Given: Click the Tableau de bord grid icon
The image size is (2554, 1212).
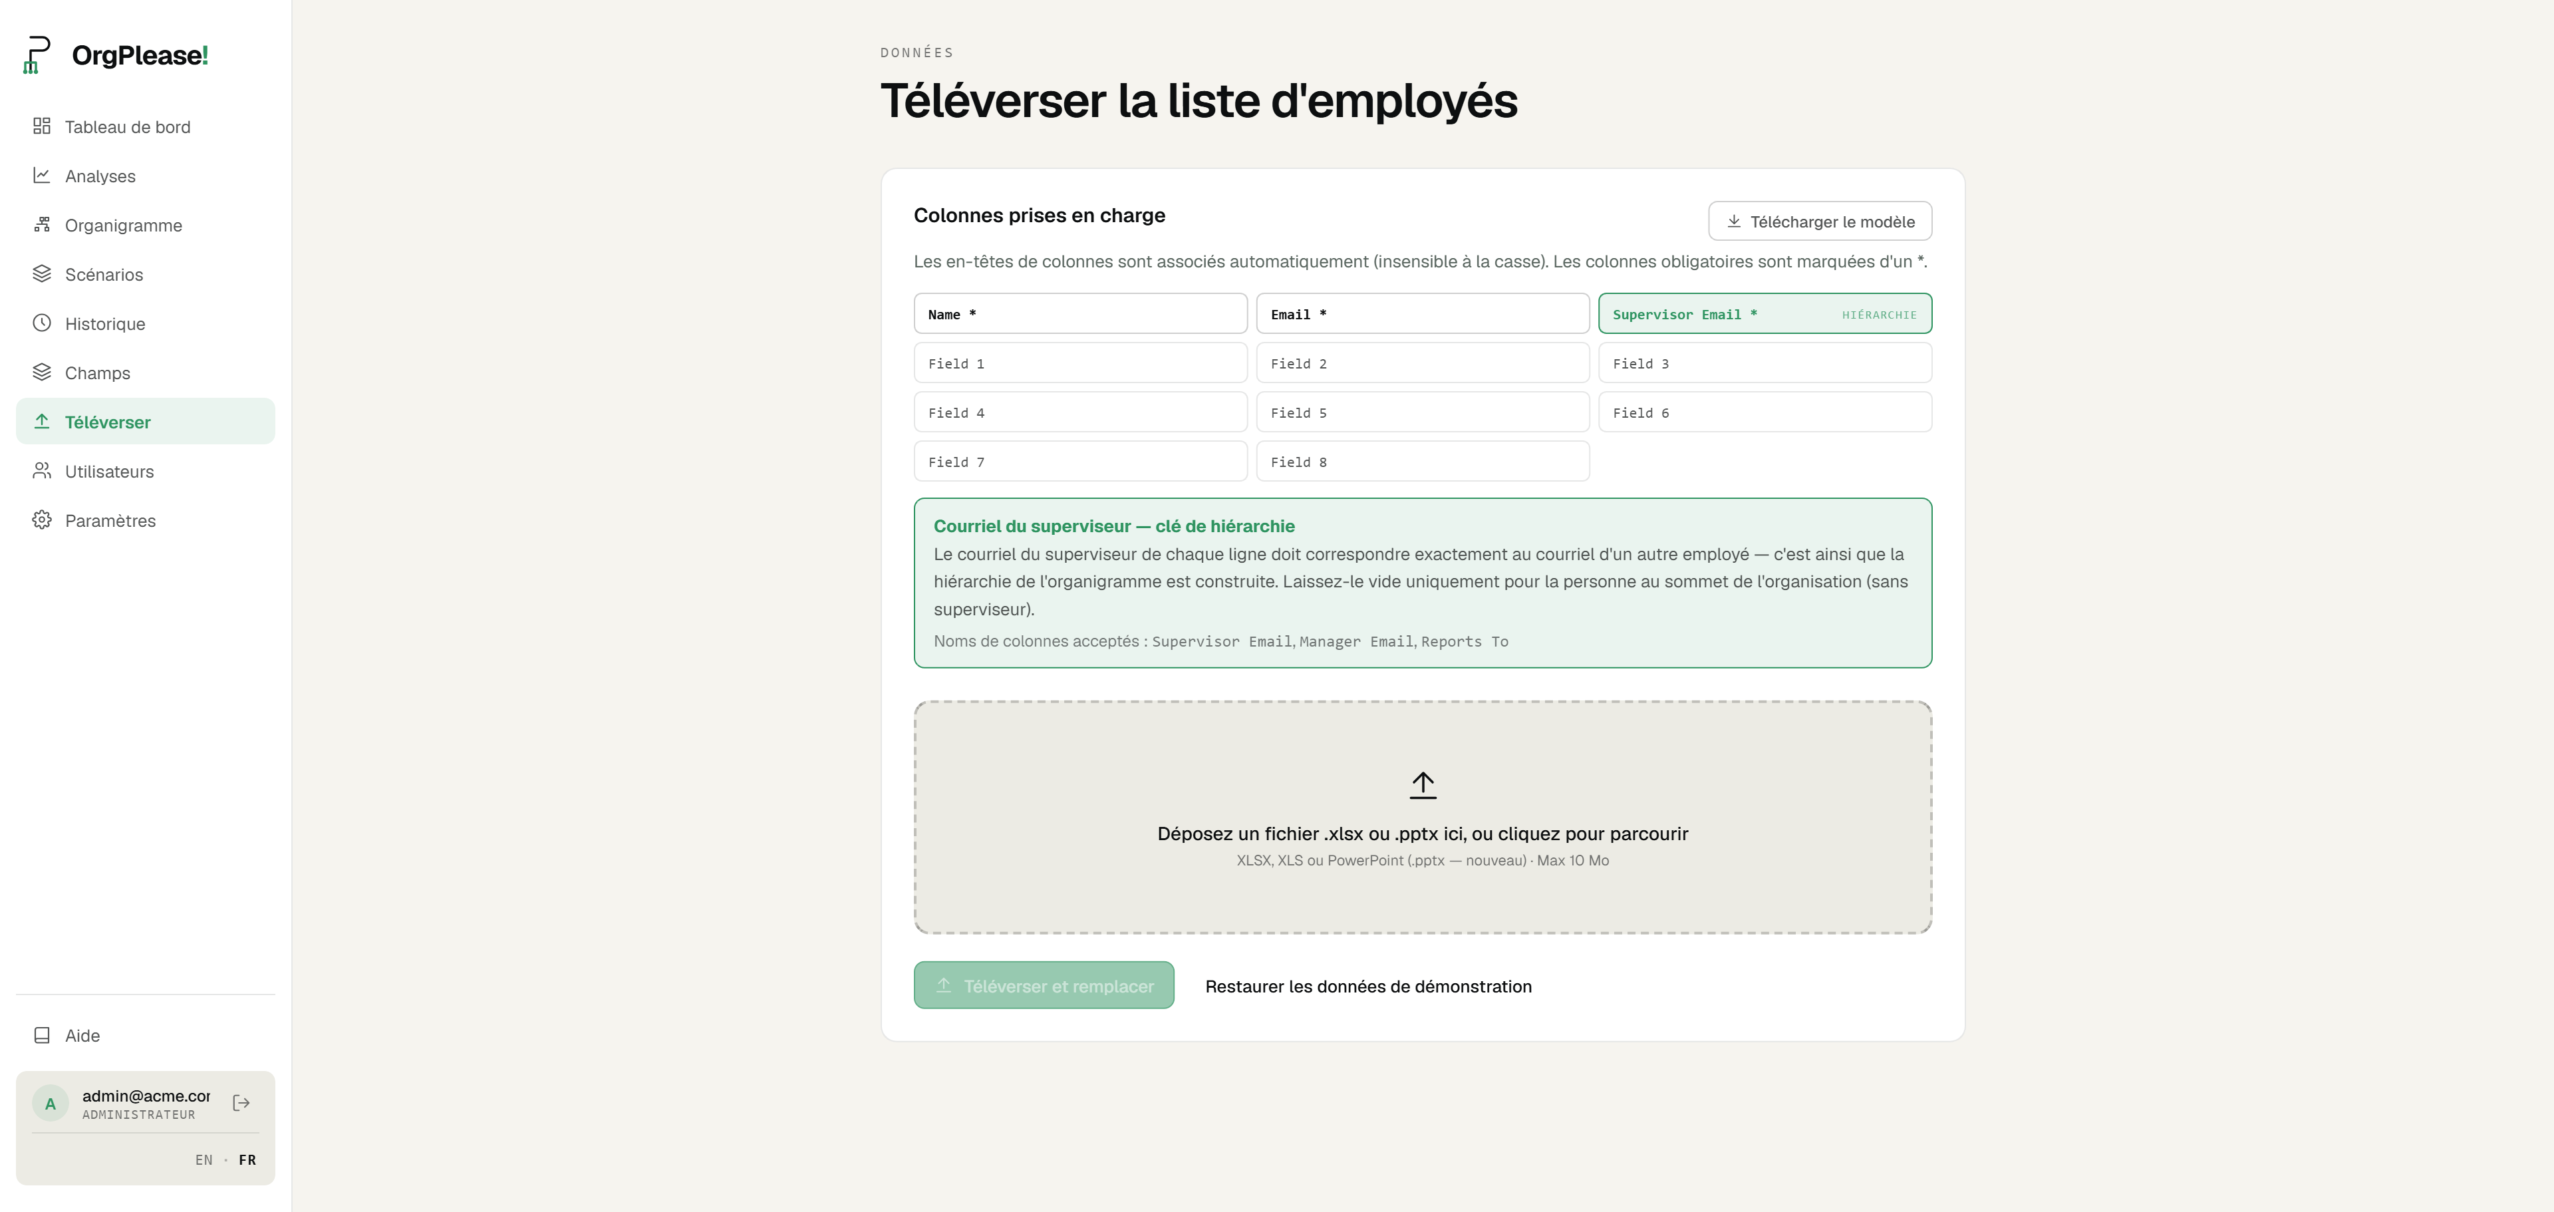Looking at the screenshot, I should (42, 126).
